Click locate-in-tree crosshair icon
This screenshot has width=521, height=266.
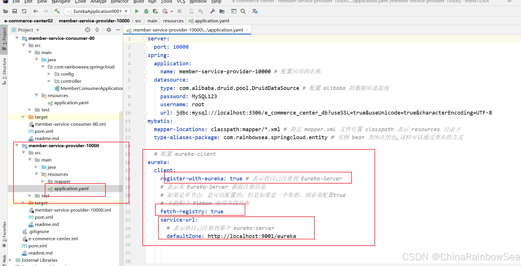click(88, 30)
